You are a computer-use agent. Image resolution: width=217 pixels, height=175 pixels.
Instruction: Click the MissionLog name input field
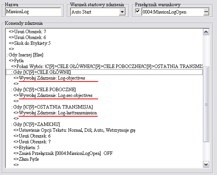coord(33,12)
